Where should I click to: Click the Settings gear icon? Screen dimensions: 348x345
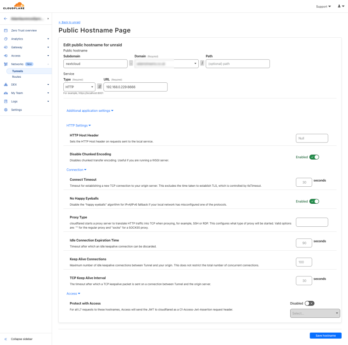point(6,110)
